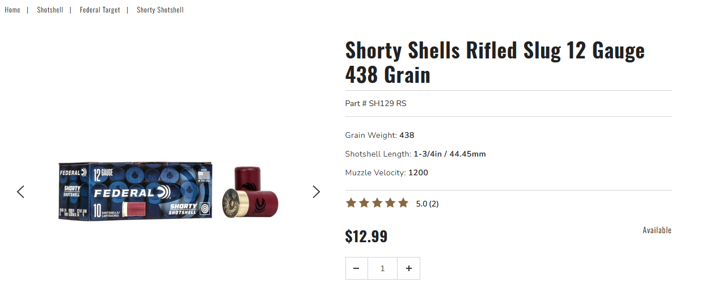Open Shorty Shotshell breadcrumb link
This screenshot has width=705, height=291.
pyautogui.click(x=160, y=10)
